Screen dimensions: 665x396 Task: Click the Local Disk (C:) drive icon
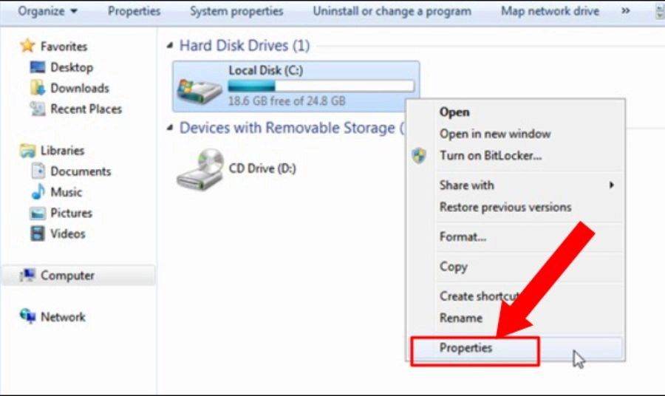pos(199,91)
